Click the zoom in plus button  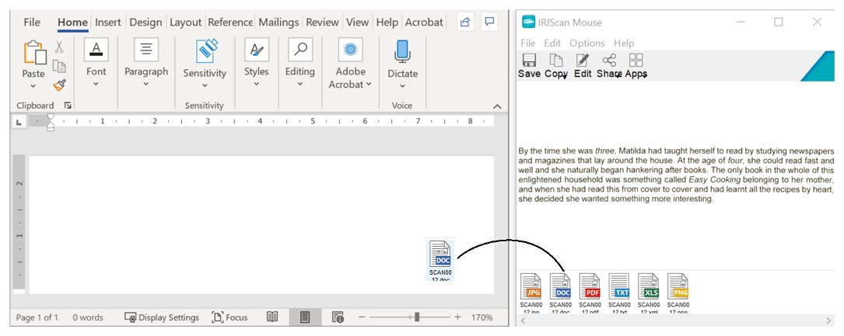[x=457, y=317]
